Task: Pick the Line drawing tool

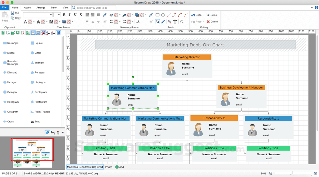Action: pos(169,15)
